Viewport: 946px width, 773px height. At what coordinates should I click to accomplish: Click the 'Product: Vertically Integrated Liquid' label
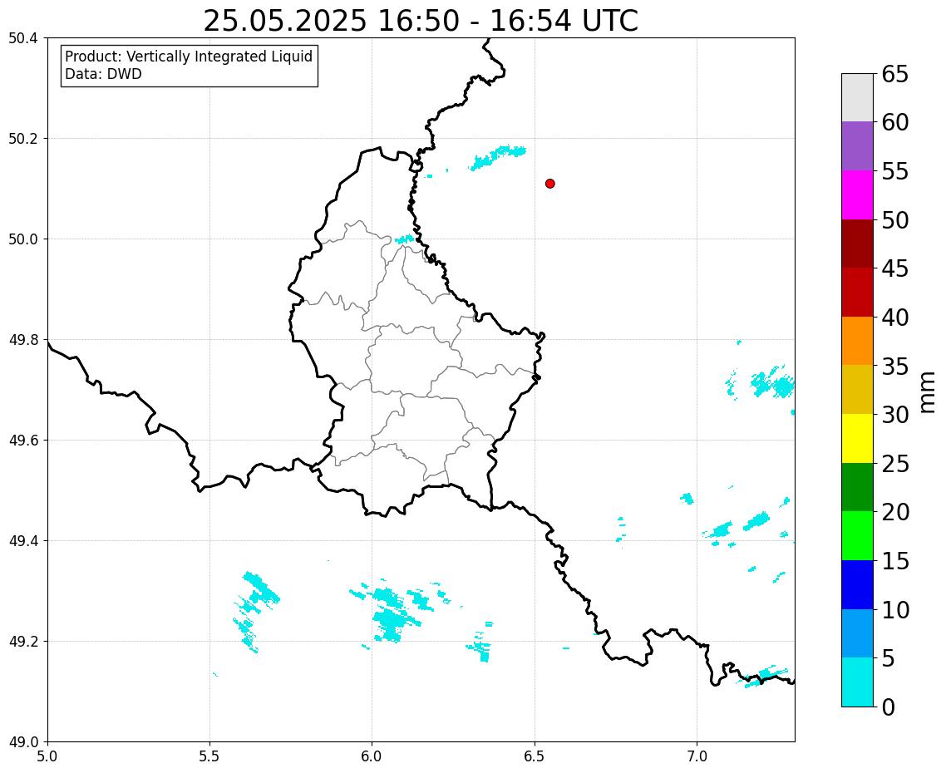tap(189, 57)
